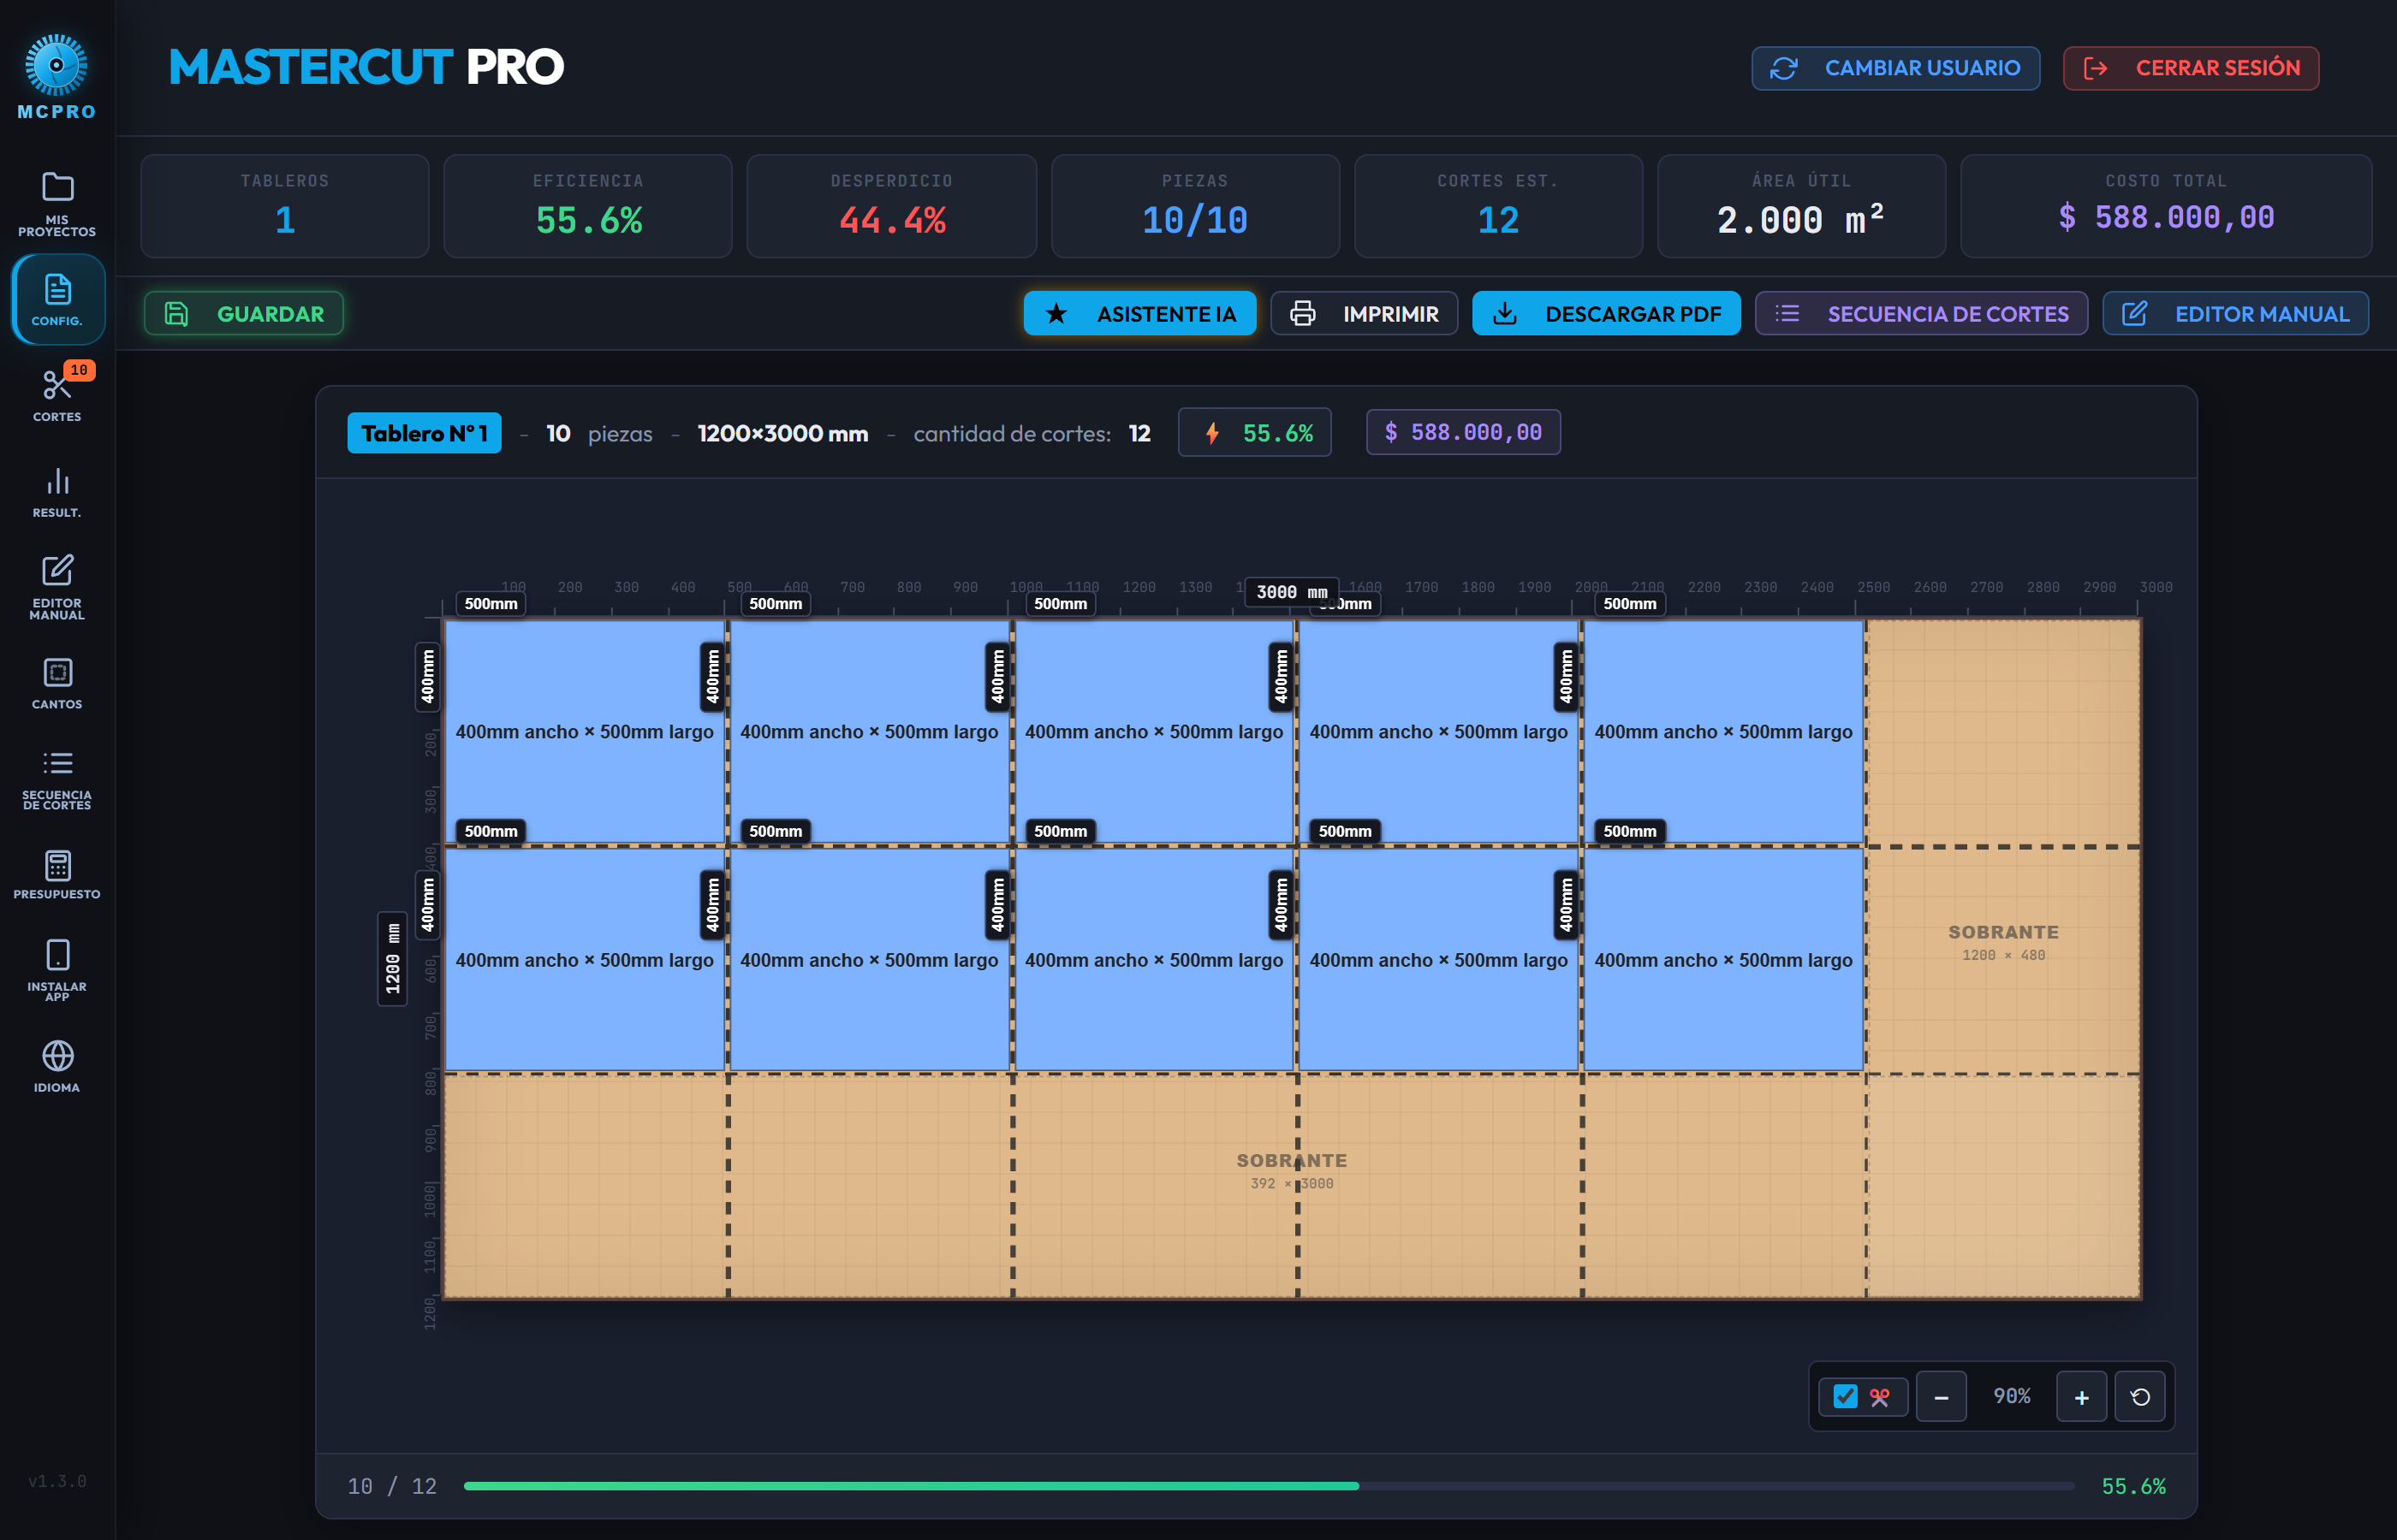
Task: Open Presupuesto calculator section
Action: click(57, 874)
